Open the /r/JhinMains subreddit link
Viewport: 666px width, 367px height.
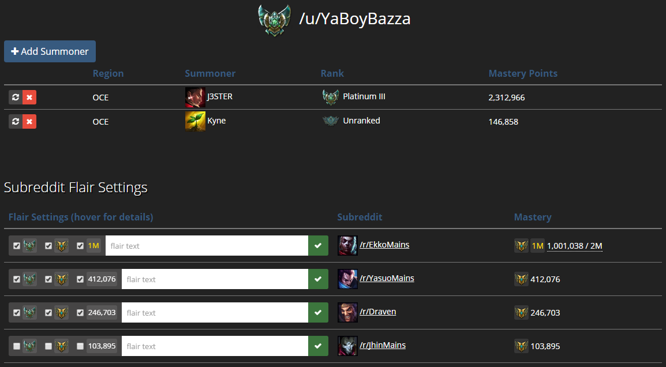coord(383,345)
